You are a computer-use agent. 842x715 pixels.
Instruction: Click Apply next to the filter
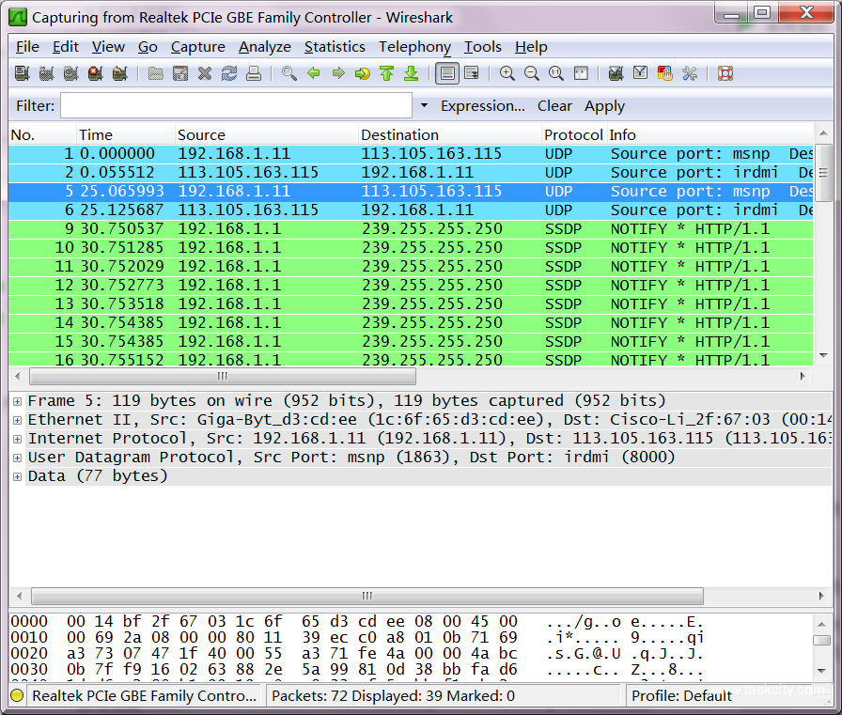604,106
